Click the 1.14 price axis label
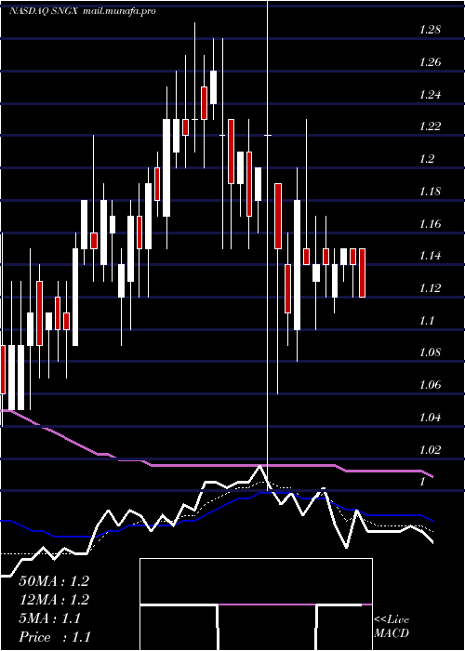The image size is (465, 651). click(x=430, y=256)
